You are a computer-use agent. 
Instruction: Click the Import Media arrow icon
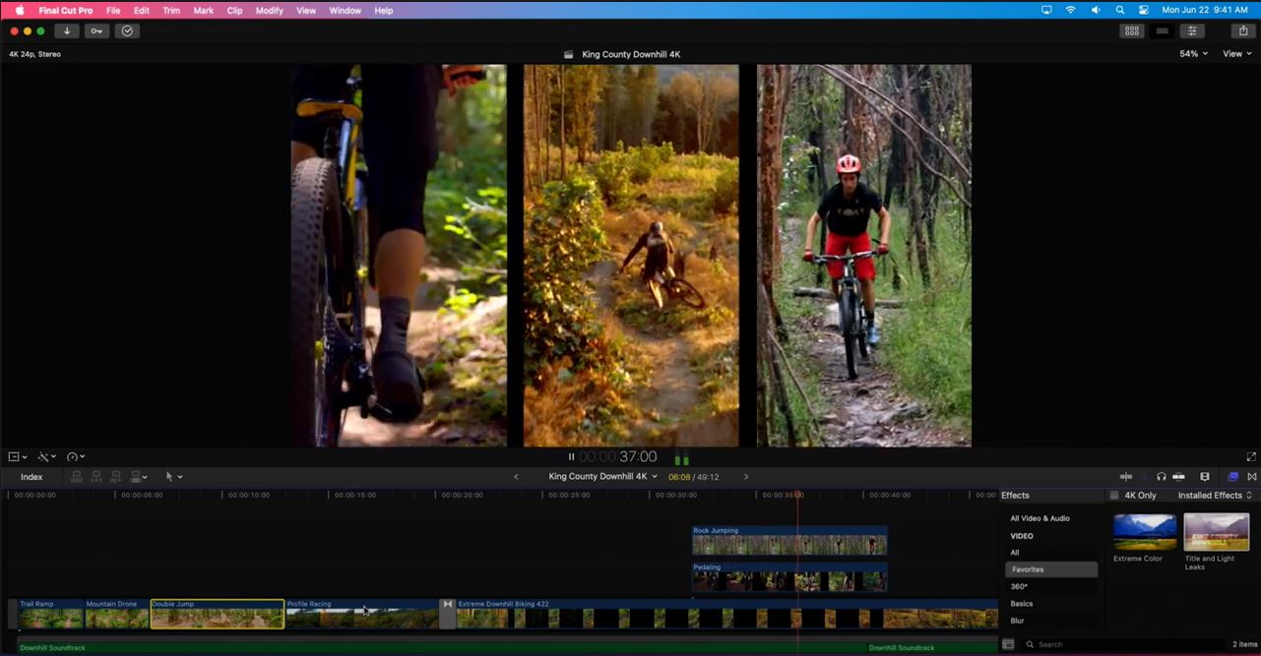(x=67, y=31)
